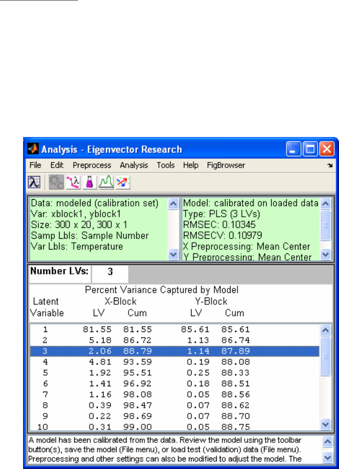Click the 'Data: modeled (calibration set)' text

[x=95, y=203]
